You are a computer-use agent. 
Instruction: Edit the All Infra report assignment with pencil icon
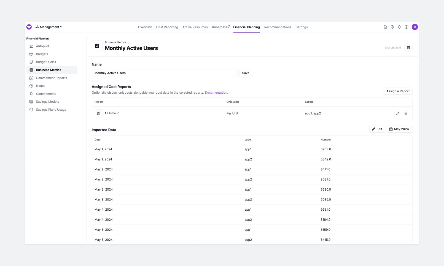click(x=398, y=113)
